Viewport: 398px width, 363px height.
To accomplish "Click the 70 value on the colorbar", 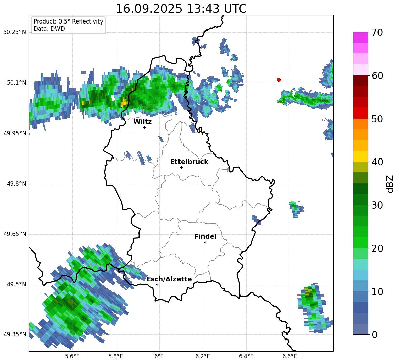I will tap(377, 33).
